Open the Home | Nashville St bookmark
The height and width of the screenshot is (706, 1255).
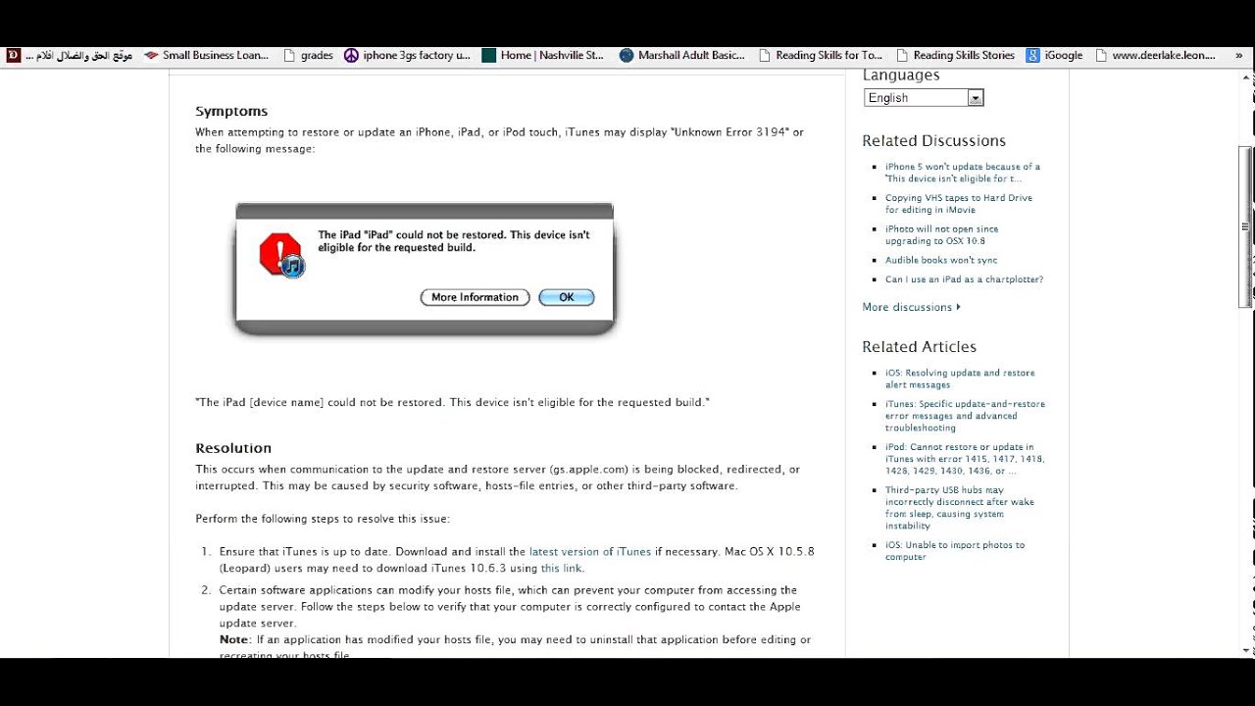pos(543,56)
